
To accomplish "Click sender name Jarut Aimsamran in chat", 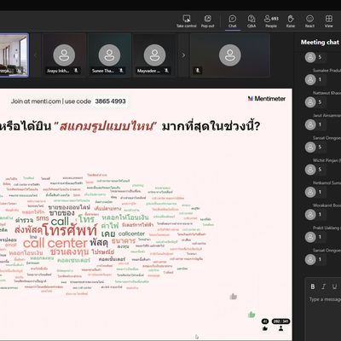I will (x=327, y=115).
